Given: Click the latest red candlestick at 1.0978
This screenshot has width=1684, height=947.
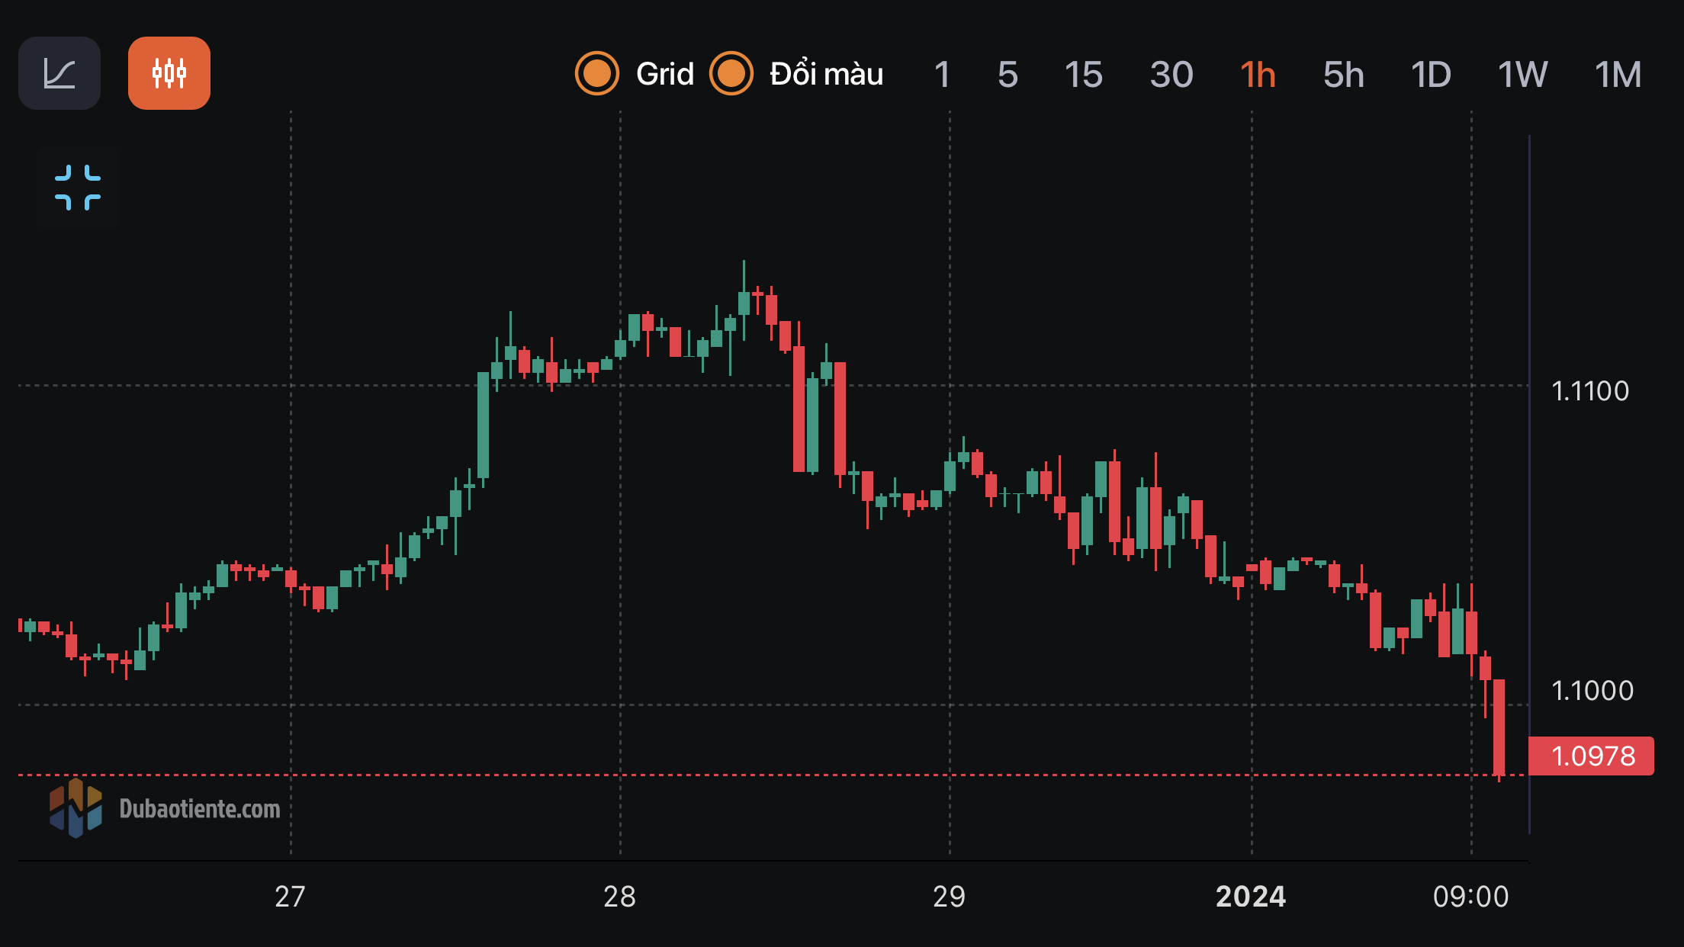Looking at the screenshot, I should coord(1499,728).
